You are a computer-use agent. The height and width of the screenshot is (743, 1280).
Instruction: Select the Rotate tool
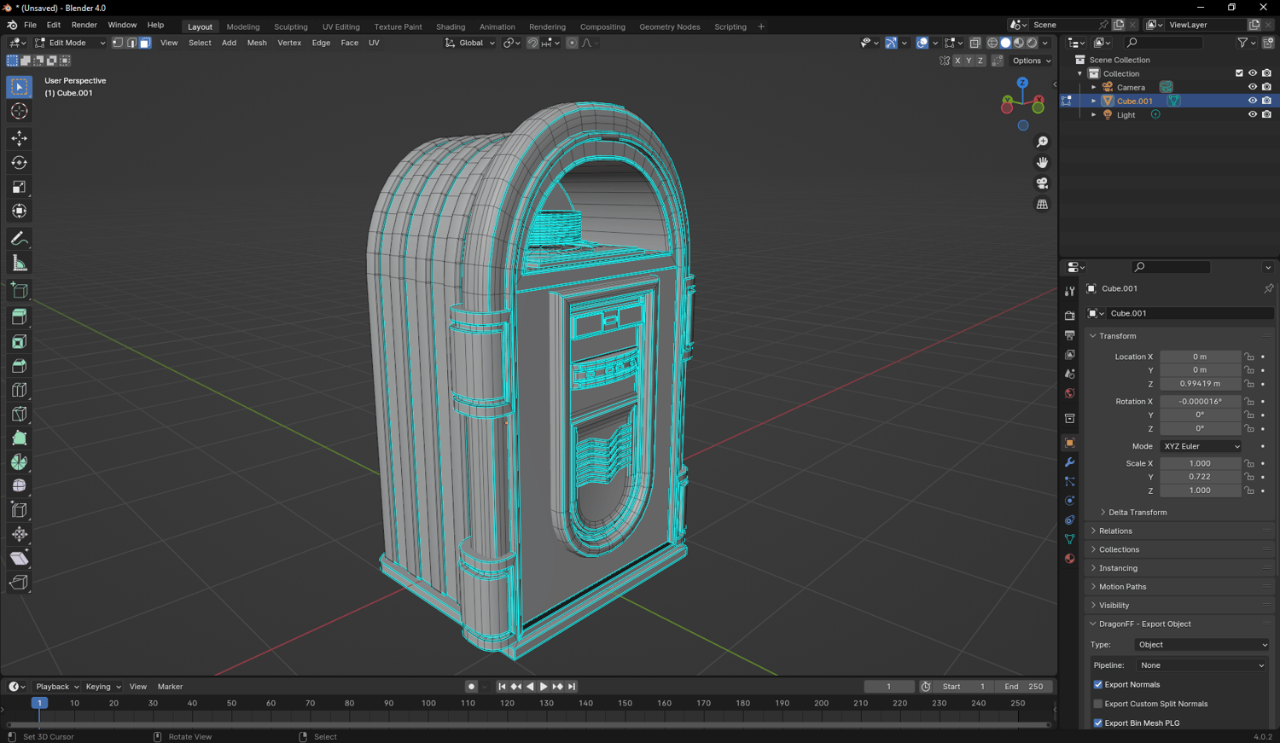click(x=19, y=163)
